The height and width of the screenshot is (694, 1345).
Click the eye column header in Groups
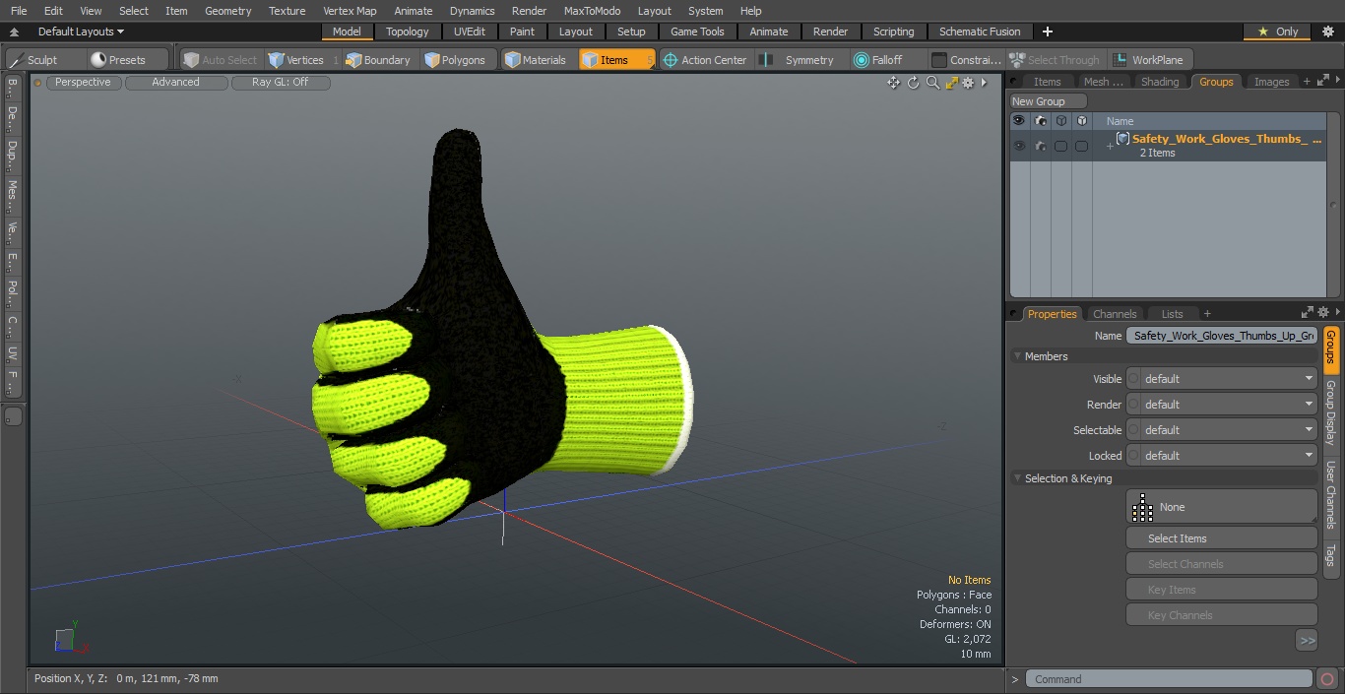1019,120
